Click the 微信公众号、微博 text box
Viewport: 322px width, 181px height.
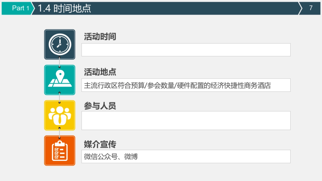186,156
